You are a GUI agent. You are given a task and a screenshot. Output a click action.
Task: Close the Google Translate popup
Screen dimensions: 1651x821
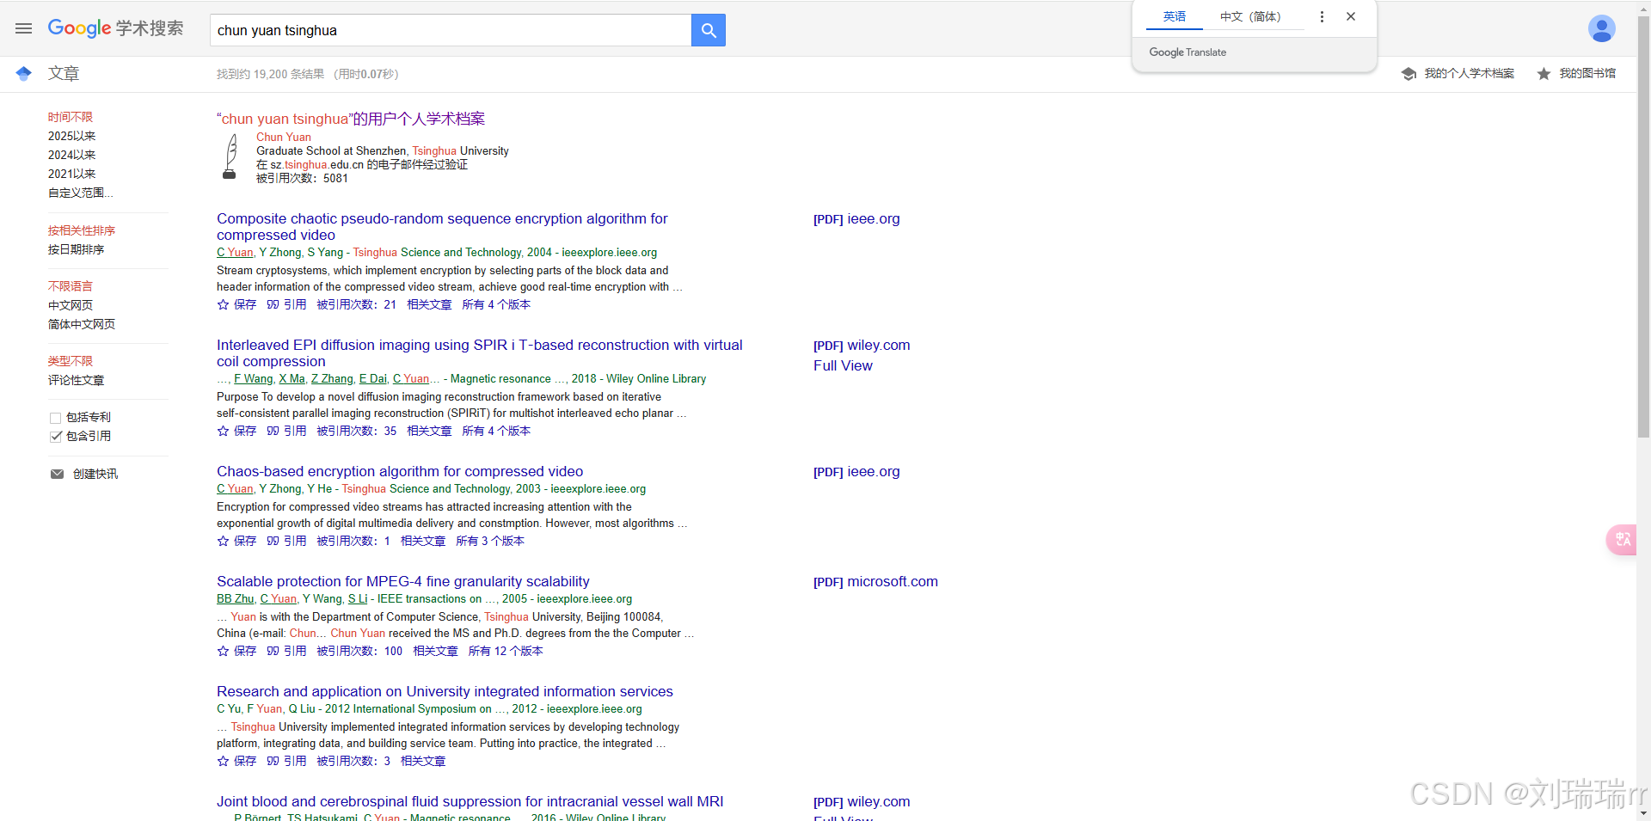pos(1351,16)
